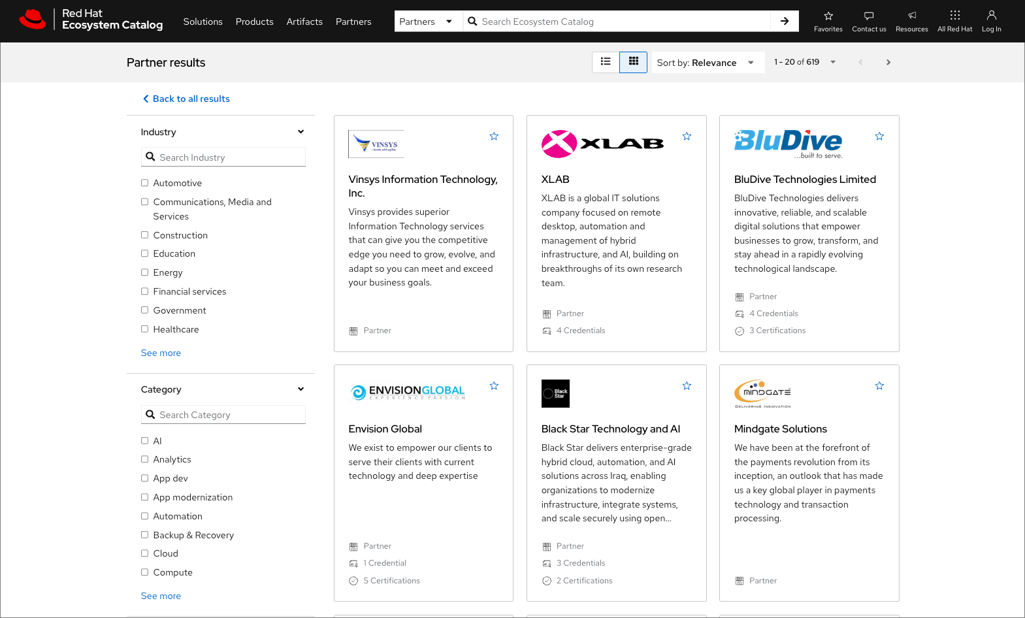This screenshot has height=618, width=1025.
Task: Check the Automation category filter
Action: pyautogui.click(x=144, y=516)
